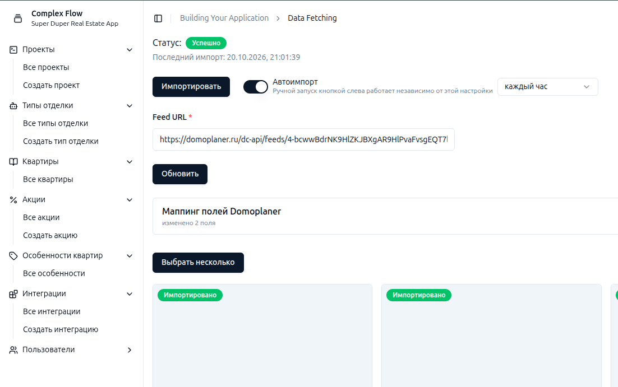Select Создать акцию in the sidebar
Viewport: 618px width, 387px height.
click(50, 235)
